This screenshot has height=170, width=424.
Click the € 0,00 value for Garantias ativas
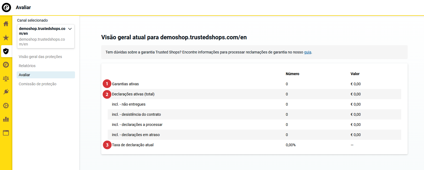(356, 84)
